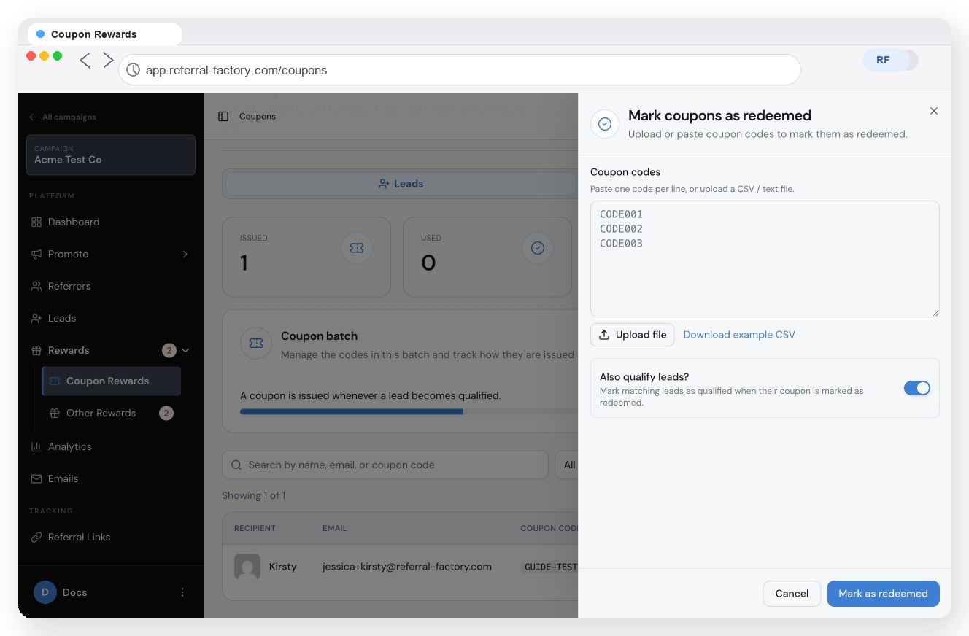Click the Other Rewards gift icon
This screenshot has width=969, height=636.
point(55,413)
